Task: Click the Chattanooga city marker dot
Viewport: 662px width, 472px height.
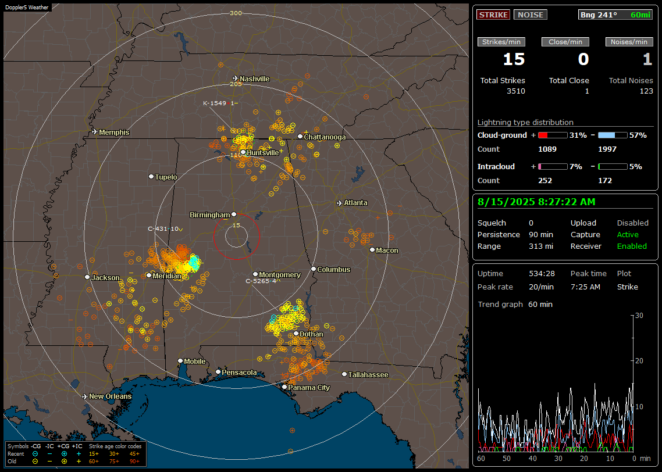Action: coord(300,137)
